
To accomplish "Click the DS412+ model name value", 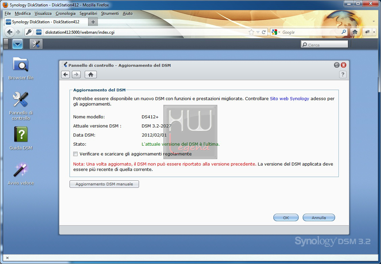I will point(150,117).
